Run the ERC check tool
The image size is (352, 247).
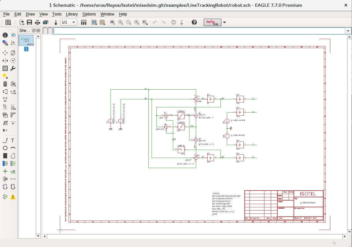click(x=5, y=197)
